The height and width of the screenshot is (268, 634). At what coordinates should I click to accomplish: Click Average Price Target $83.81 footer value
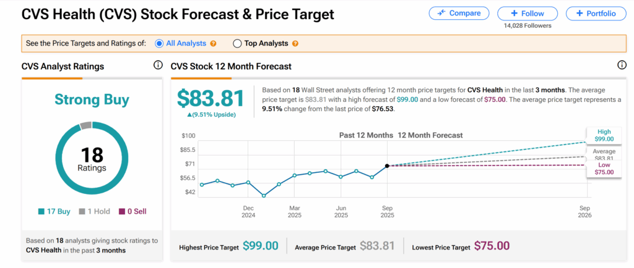[x=377, y=246]
